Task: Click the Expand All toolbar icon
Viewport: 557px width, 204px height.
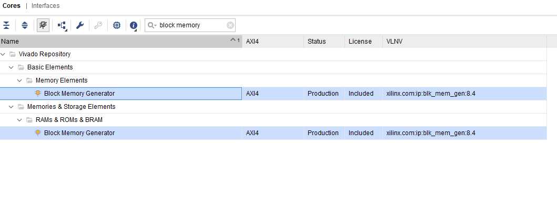Action: (25, 25)
